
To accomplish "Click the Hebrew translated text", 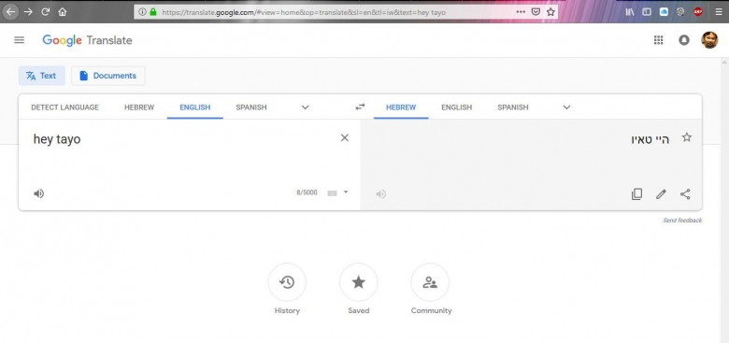I will pos(650,139).
